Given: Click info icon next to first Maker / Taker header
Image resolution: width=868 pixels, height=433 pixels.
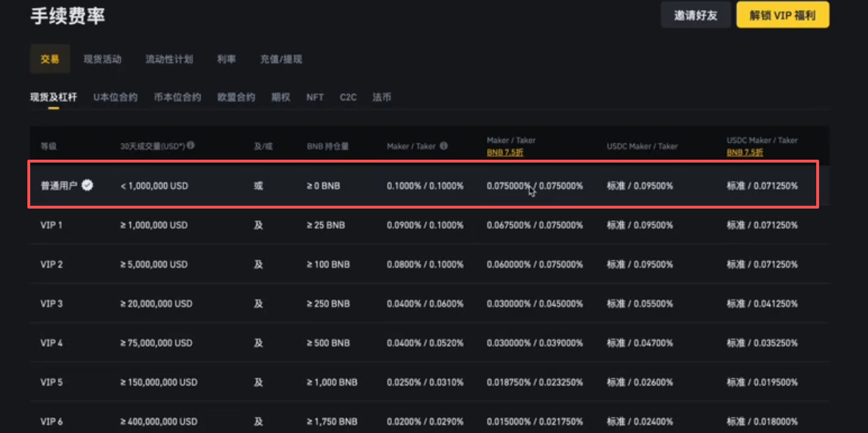Looking at the screenshot, I should click(x=444, y=146).
